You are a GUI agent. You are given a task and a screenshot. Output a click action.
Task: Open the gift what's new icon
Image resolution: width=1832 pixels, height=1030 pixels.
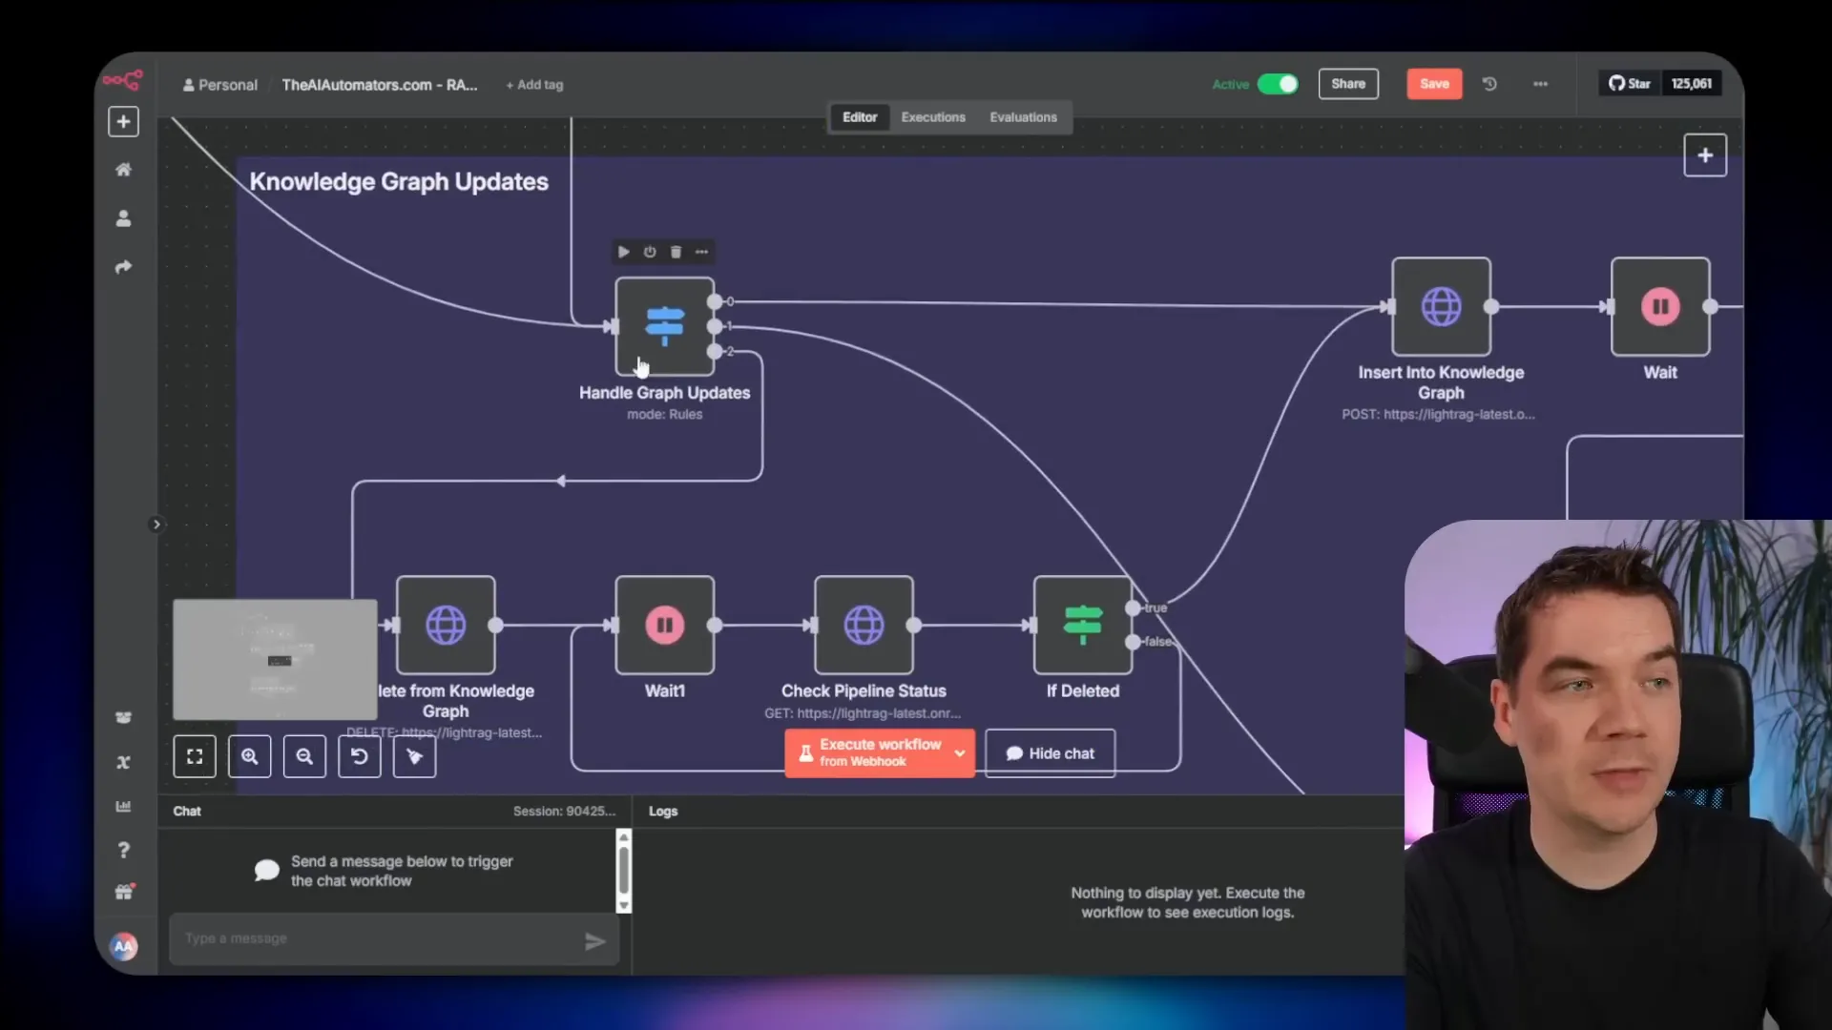click(x=124, y=893)
